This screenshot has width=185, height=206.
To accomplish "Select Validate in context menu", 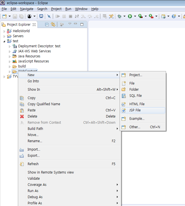I will 69,178.
